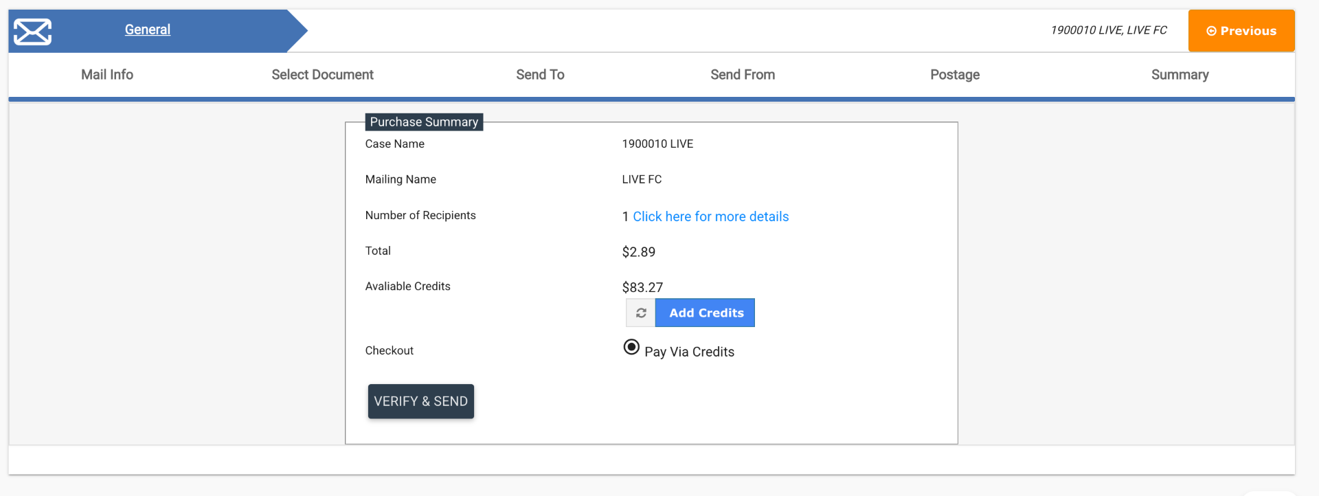Click the $2.89 total amount
Viewport: 1319px width, 496px height.
coord(638,252)
